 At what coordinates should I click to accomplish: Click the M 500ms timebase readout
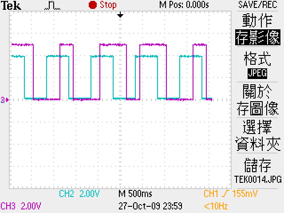pyautogui.click(x=135, y=193)
